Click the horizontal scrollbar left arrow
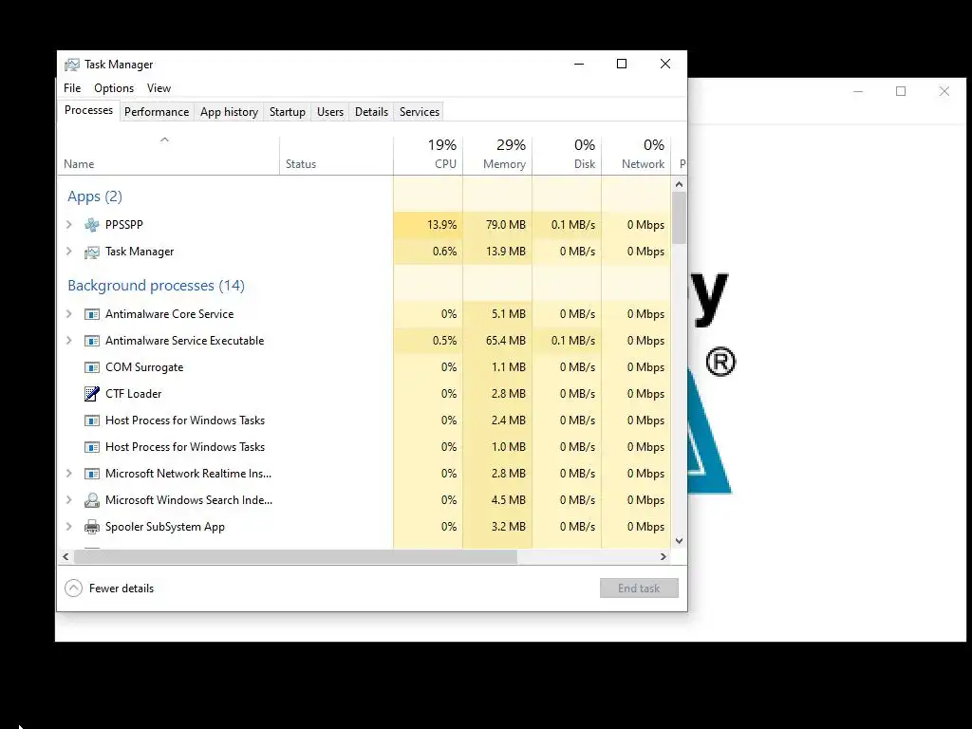Viewport: 972px width, 729px height. 65,556
